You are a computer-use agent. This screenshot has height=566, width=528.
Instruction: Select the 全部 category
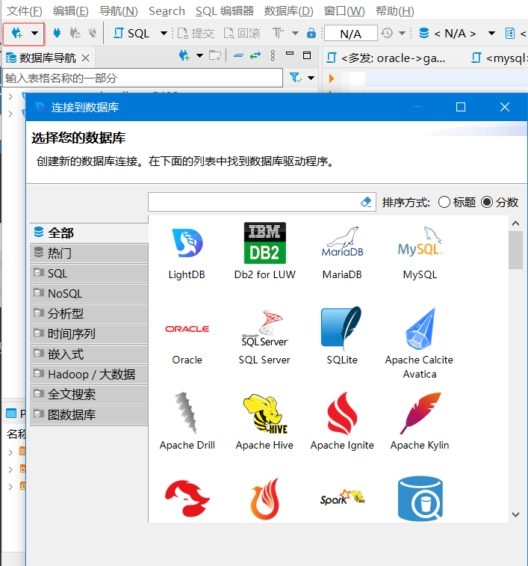tap(89, 233)
